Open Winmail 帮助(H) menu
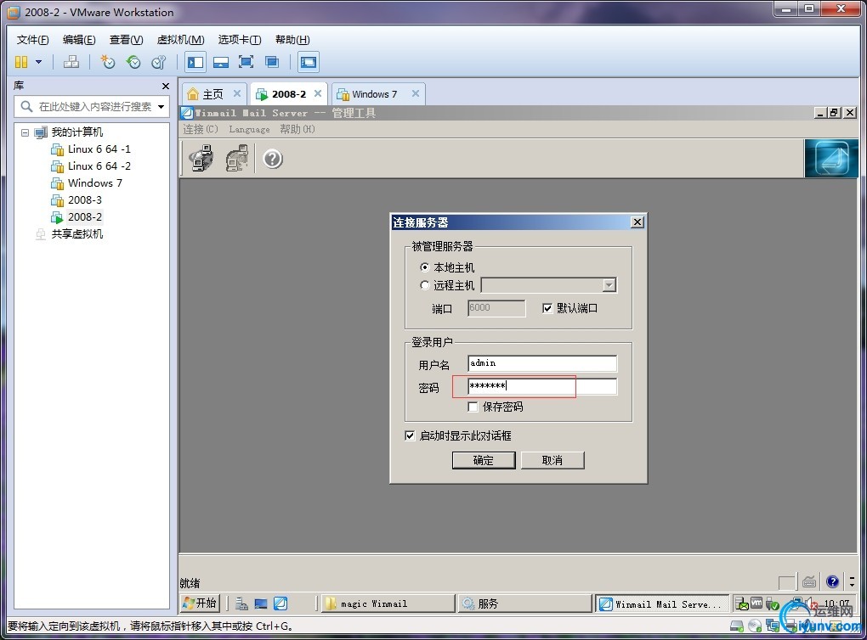Screen dimensions: 867x640 tap(297, 129)
